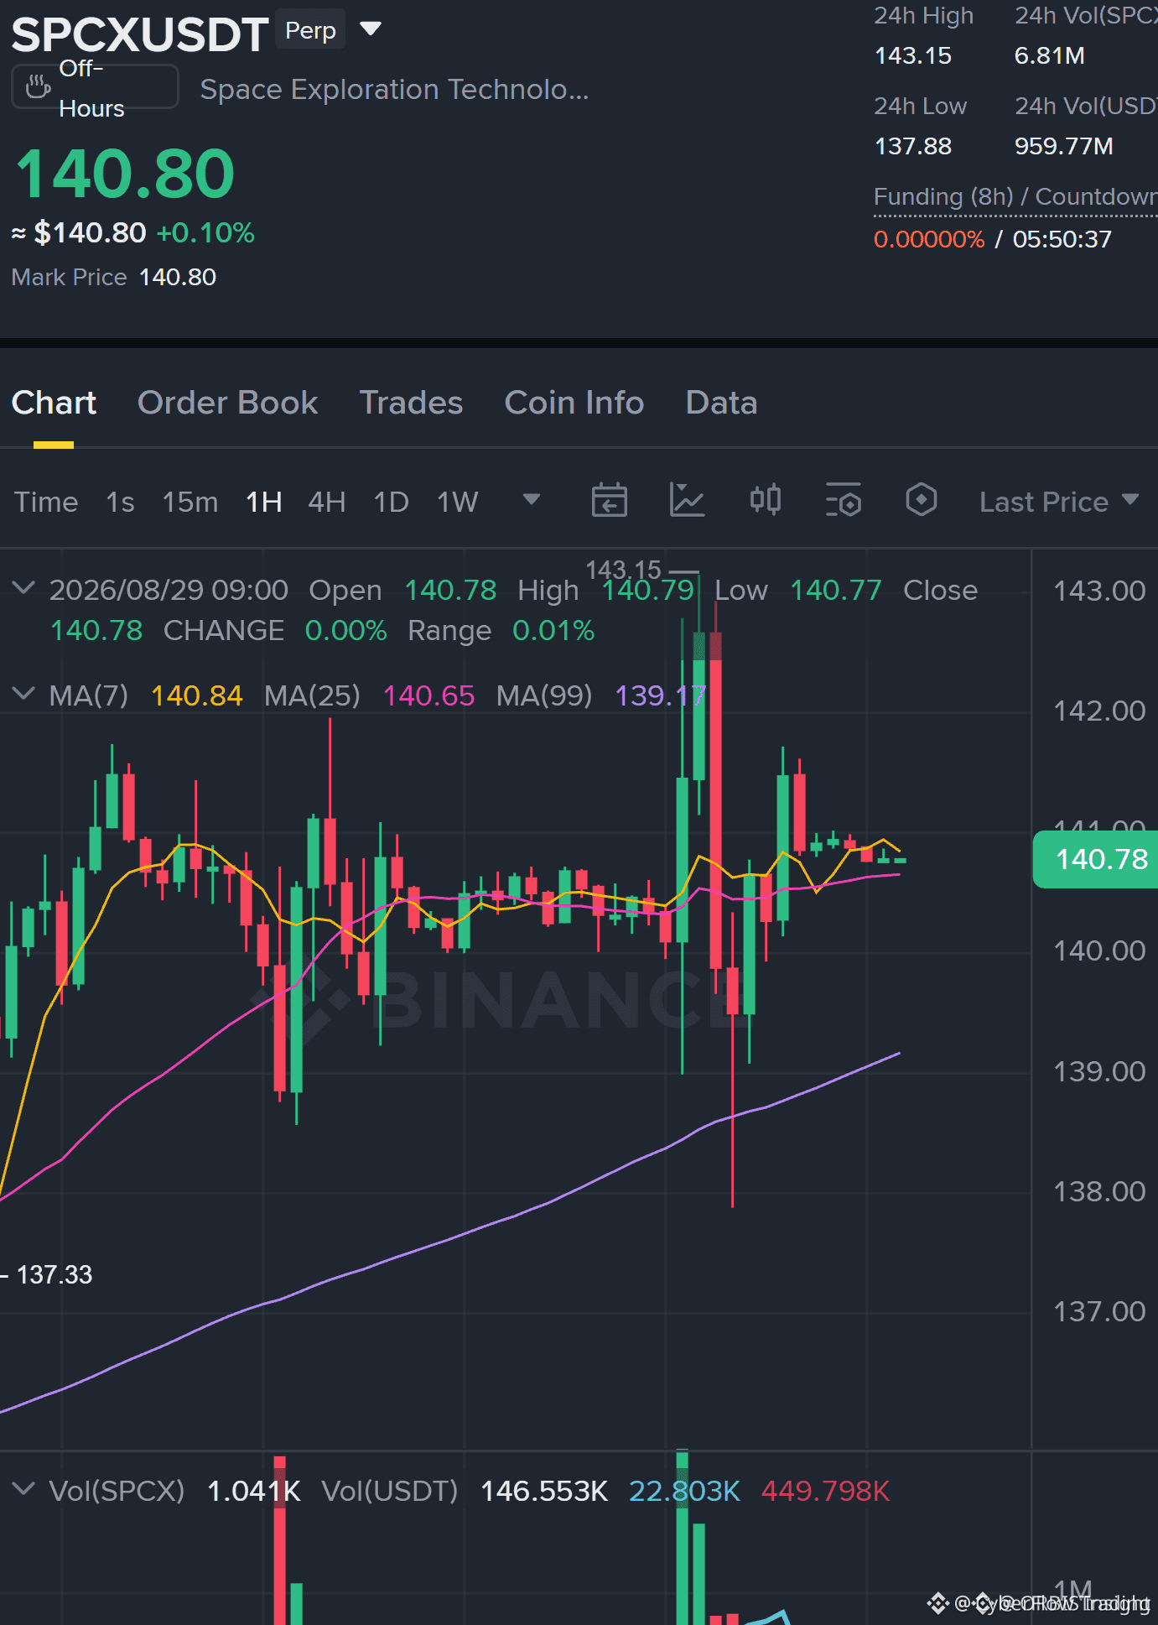Tap the SPCXUSDT pair title
1158x1625 pixels.
(139, 34)
